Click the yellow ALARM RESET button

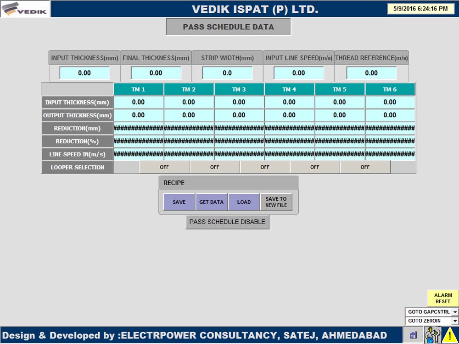[443, 298]
